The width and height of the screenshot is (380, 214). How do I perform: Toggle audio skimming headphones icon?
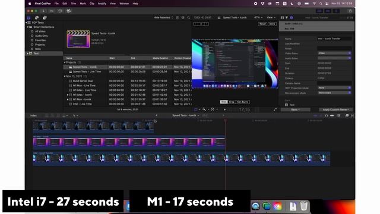(x=327, y=115)
